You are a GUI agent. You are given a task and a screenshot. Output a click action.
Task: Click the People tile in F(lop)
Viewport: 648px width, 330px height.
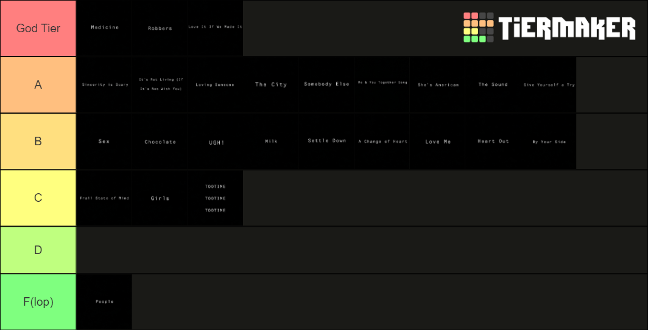(x=105, y=302)
